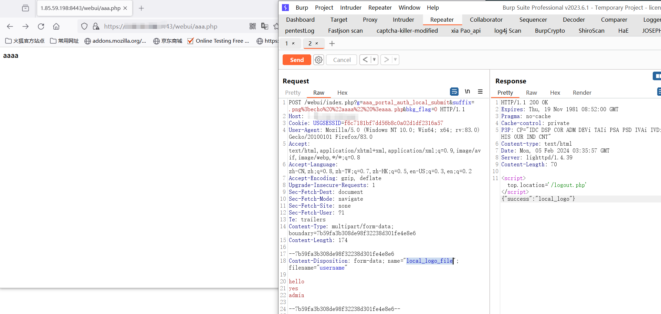Open the Burp menu
661x314 pixels.
click(302, 8)
